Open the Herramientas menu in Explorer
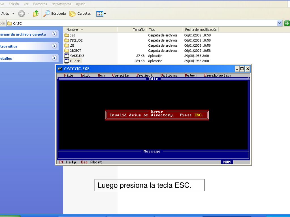The width and height of the screenshot is (290, 217). click(61, 4)
